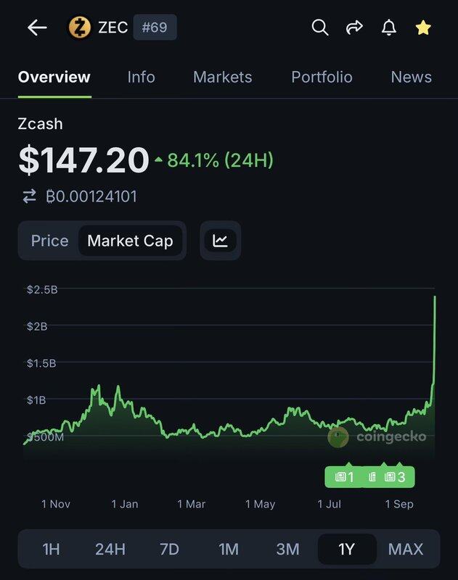This screenshot has width=458, height=580.
Task: Switch to the 24H time range
Action: [110, 549]
